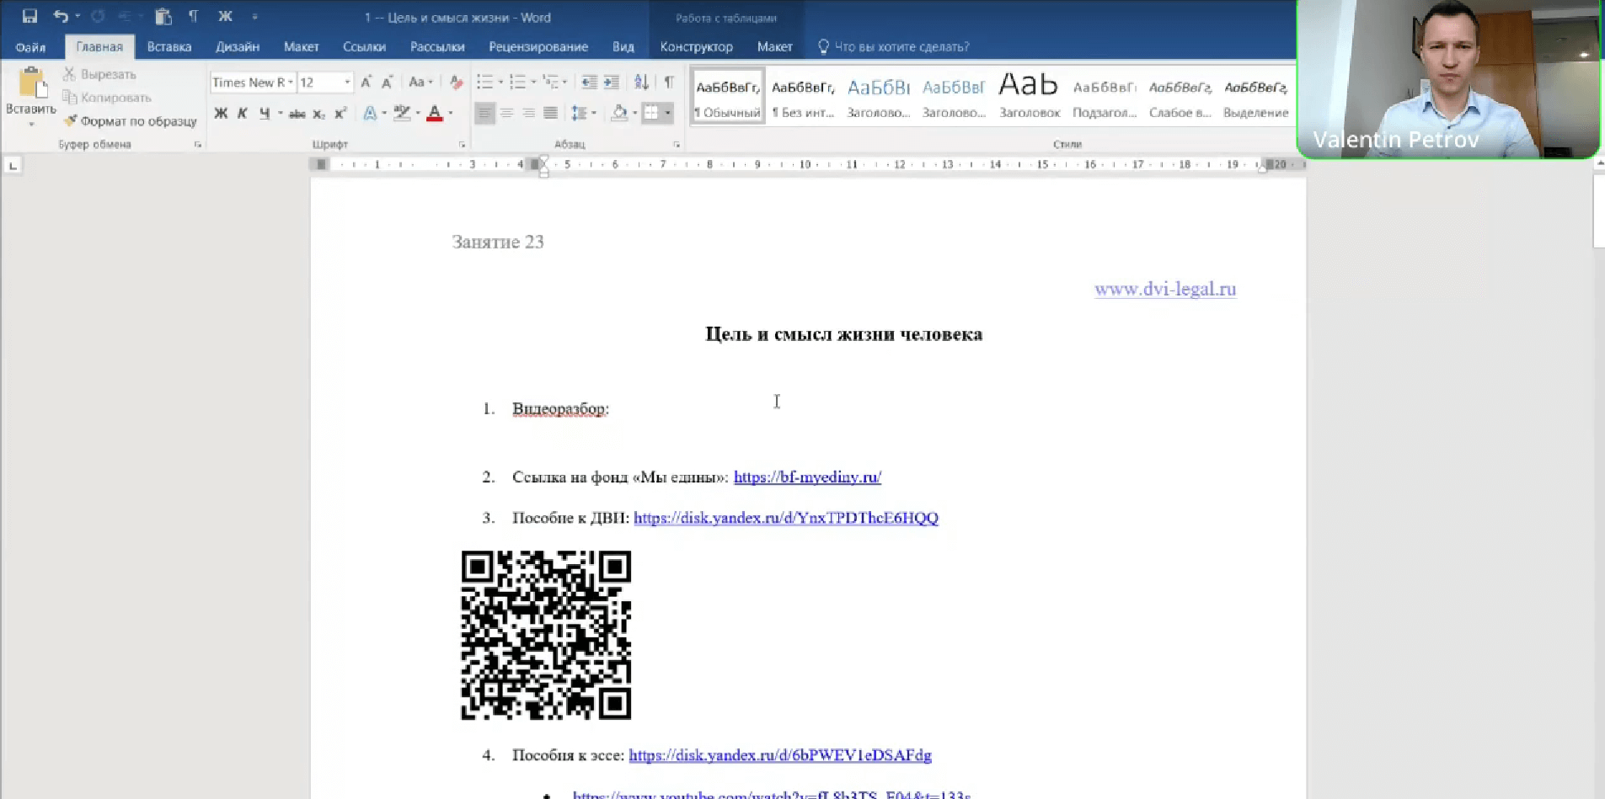Switch to the Дизайн ribbon tab
The image size is (1605, 799).
point(238,47)
